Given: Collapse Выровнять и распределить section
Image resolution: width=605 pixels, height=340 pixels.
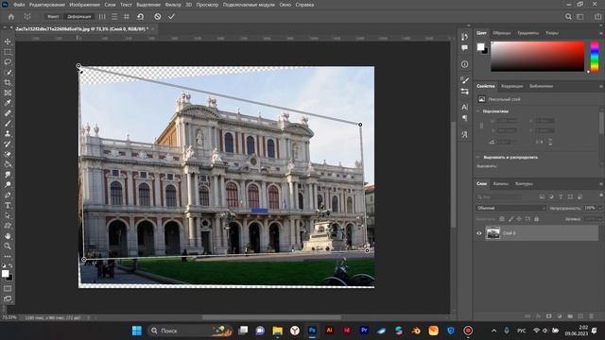Looking at the screenshot, I should click(x=478, y=158).
